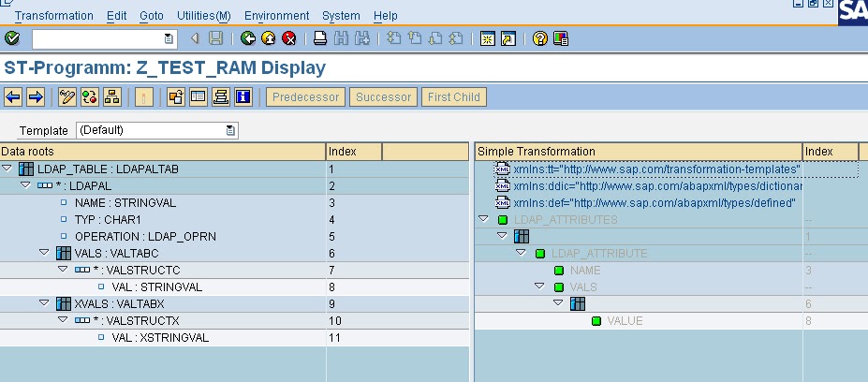Click the First Child button
This screenshot has height=382, width=868.
point(454,97)
